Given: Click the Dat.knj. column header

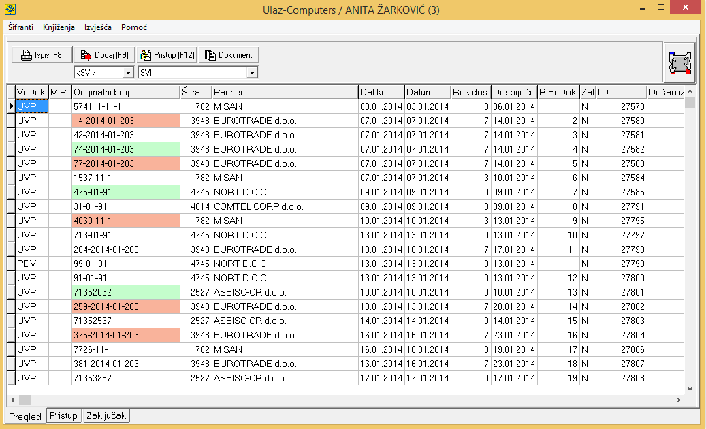Looking at the screenshot, I should (381, 93).
